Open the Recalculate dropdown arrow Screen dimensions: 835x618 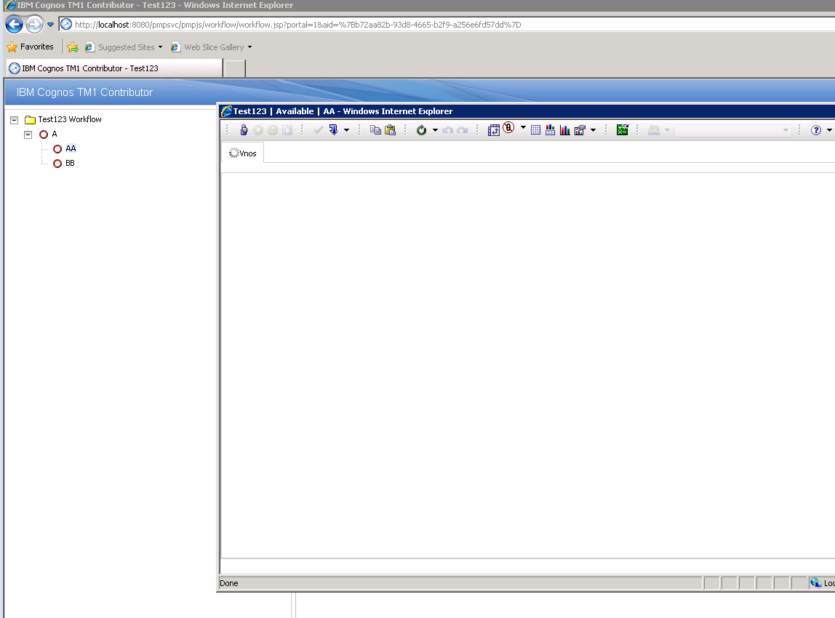(x=435, y=130)
